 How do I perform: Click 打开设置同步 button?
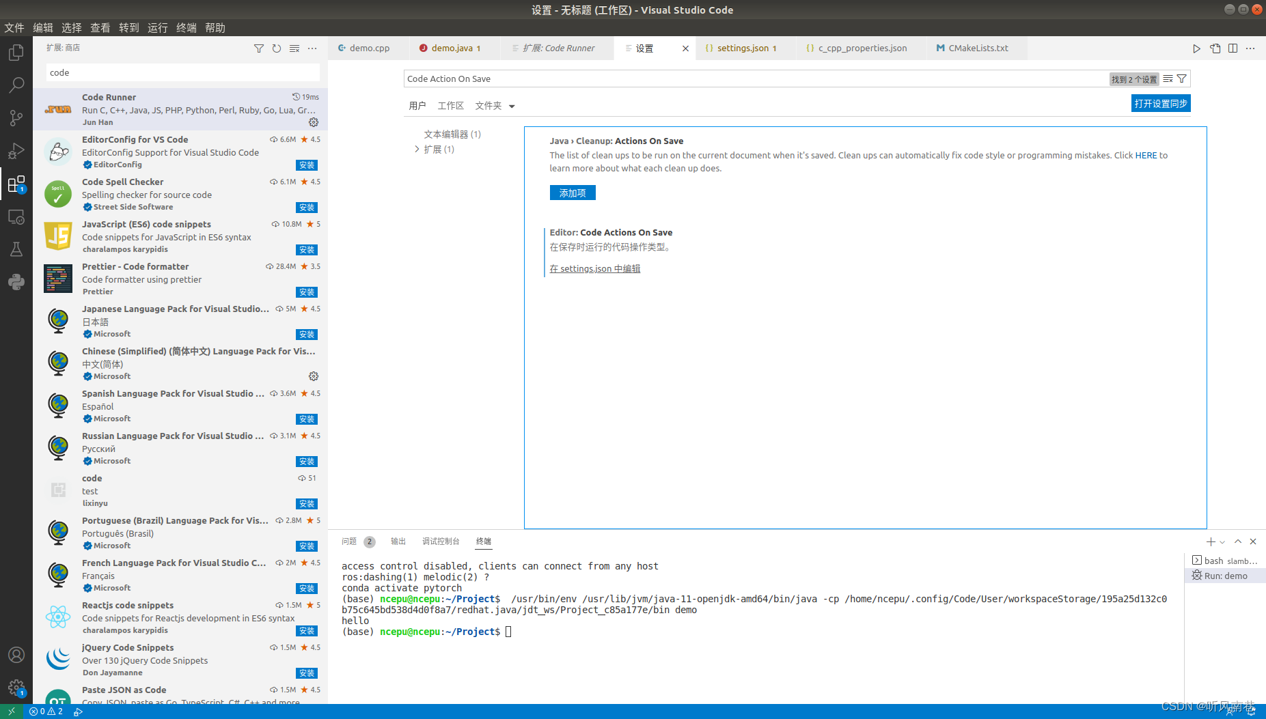pyautogui.click(x=1161, y=104)
